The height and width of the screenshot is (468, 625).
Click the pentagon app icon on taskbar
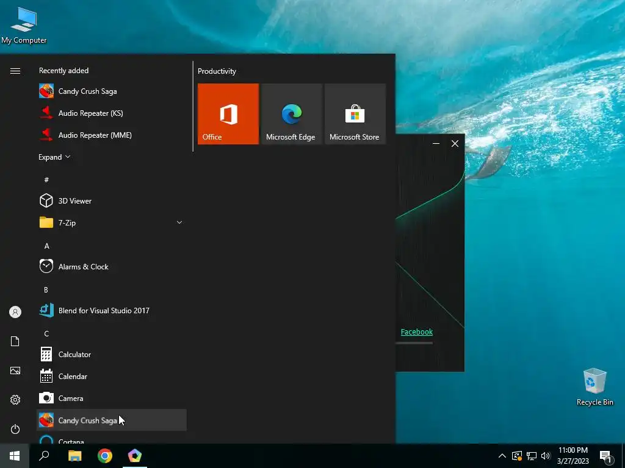[x=135, y=456]
